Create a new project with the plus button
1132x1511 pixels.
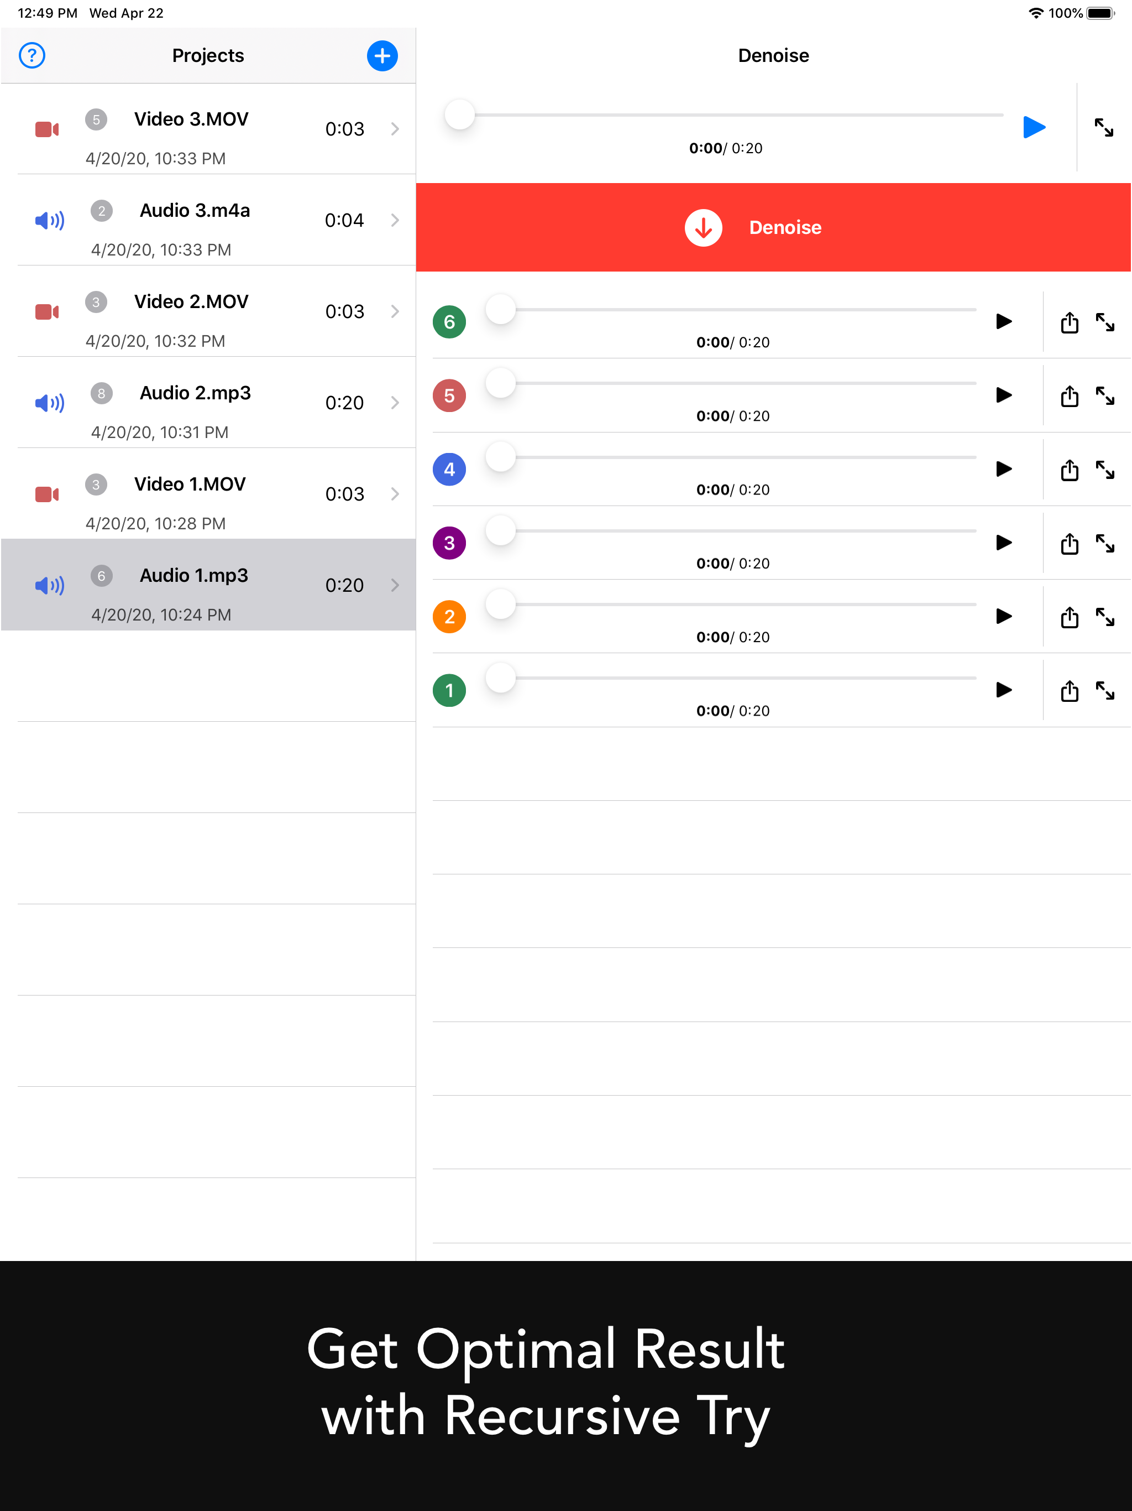[x=381, y=55]
